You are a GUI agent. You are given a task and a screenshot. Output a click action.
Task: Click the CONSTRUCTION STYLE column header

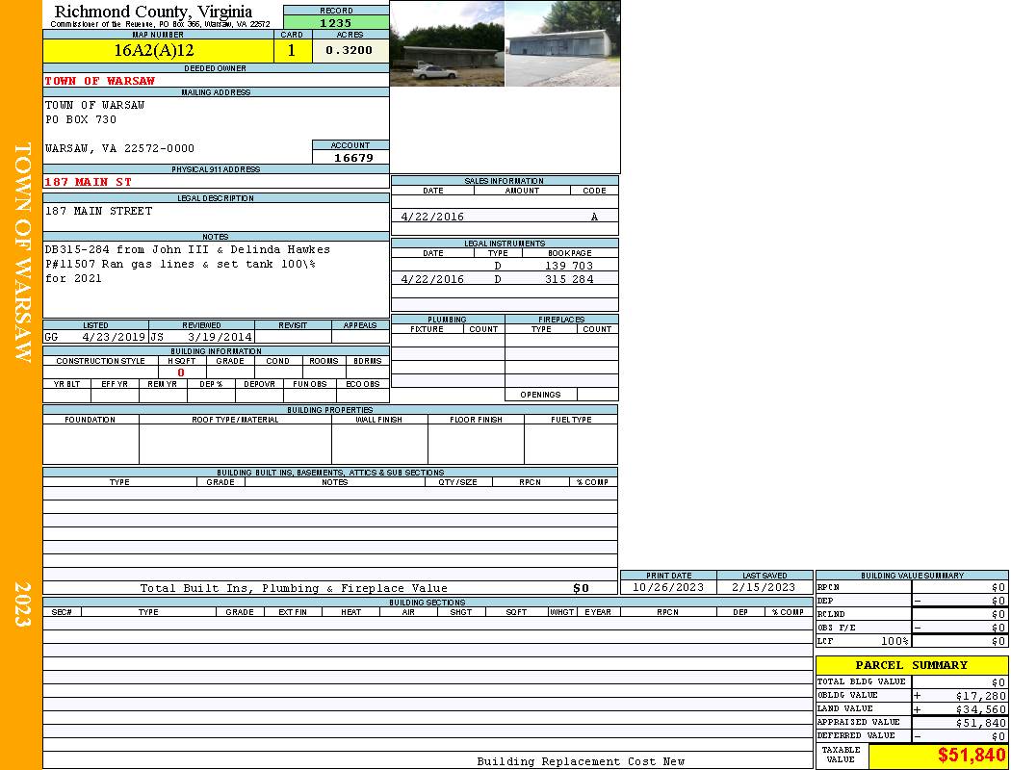(100, 361)
